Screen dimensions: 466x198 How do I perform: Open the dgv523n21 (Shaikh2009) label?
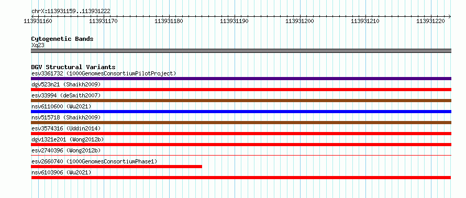66,84
